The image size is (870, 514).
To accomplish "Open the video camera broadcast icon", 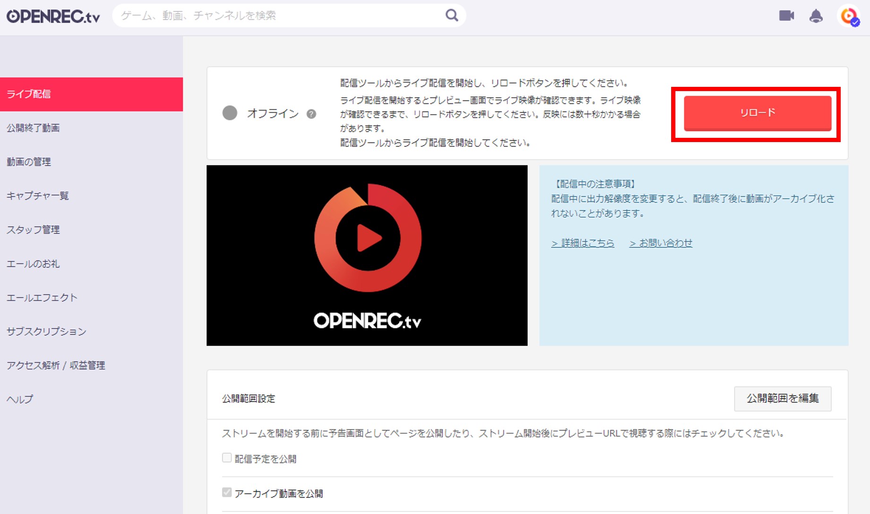I will click(786, 16).
